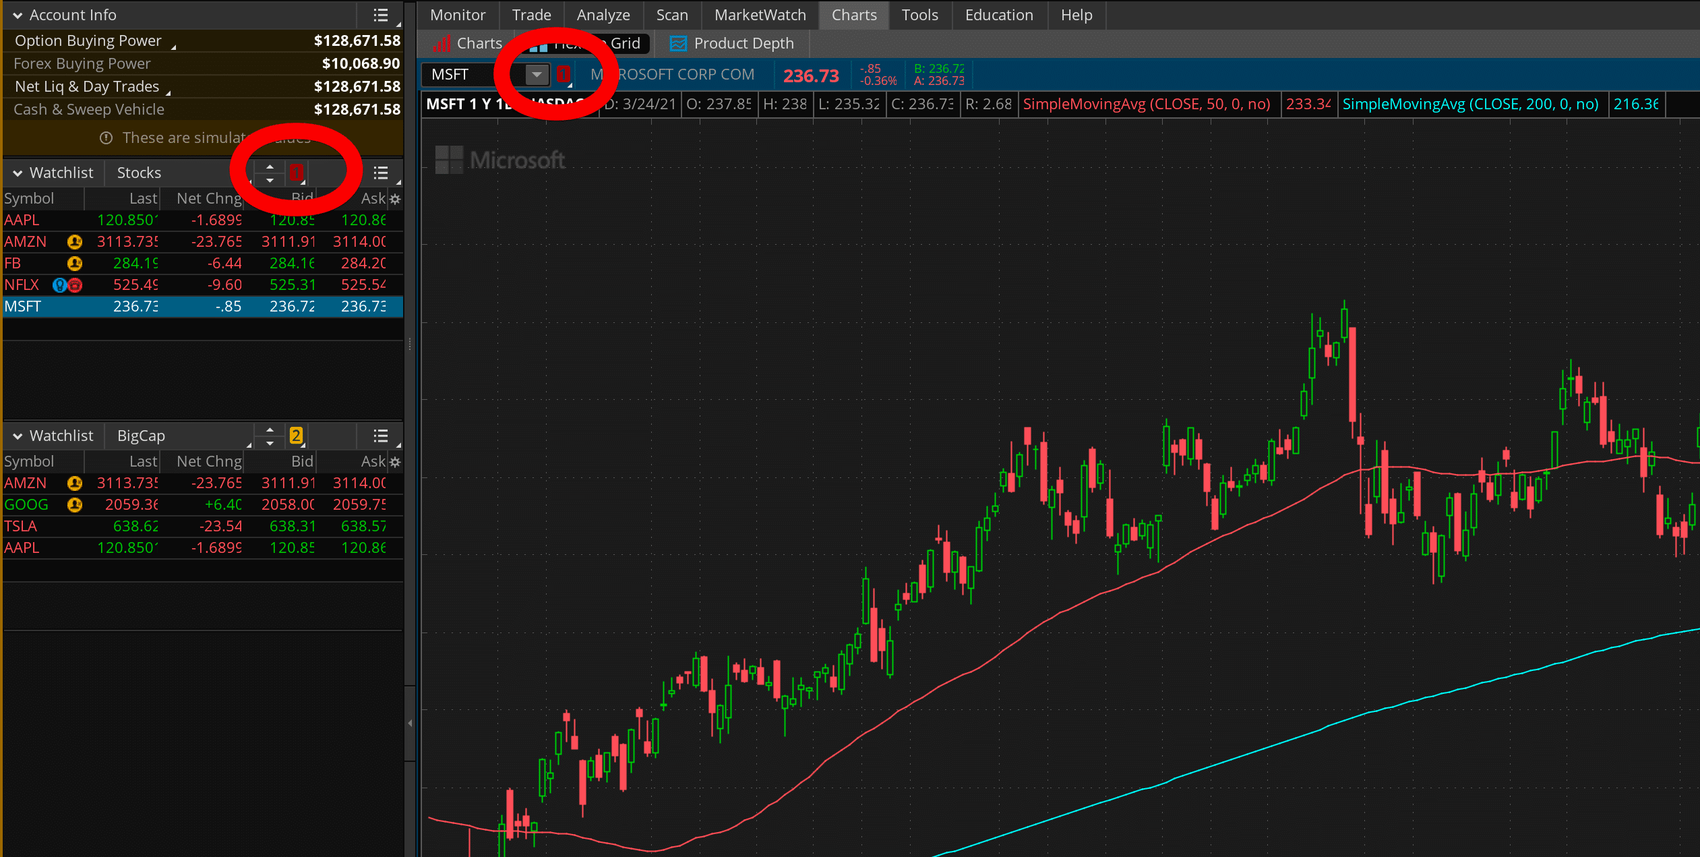Click the info icon beside simulated values notice
This screenshot has height=857, width=1700.
[x=106, y=138]
